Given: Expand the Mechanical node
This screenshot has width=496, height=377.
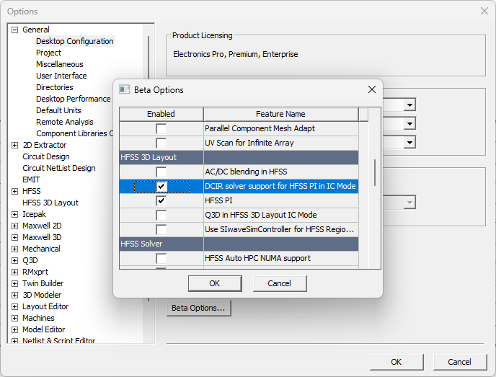Looking at the screenshot, I should click(14, 249).
